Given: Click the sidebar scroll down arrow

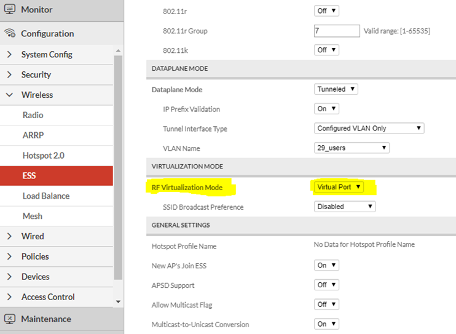Looking at the screenshot, I should pyautogui.click(x=118, y=301).
